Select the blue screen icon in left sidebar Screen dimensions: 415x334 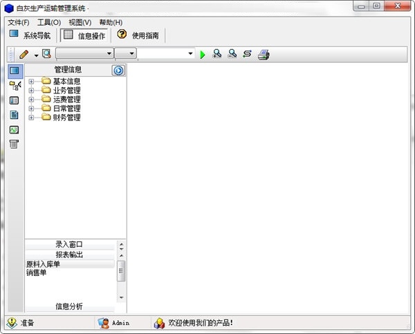(15, 71)
